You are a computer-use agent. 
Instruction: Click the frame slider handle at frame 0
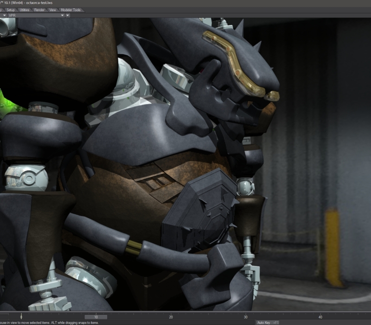pyautogui.click(x=21, y=317)
